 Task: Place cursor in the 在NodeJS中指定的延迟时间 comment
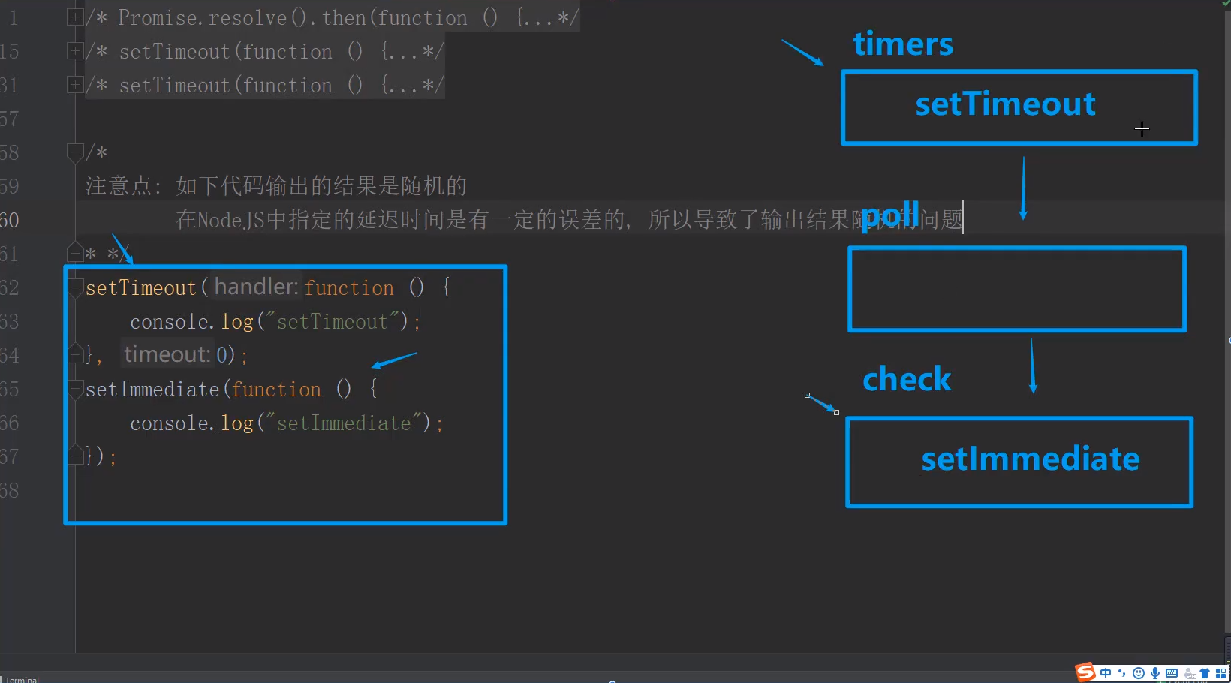tap(569, 219)
